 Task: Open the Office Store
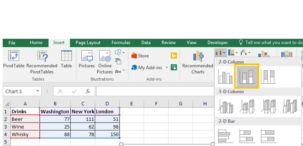[140, 56]
